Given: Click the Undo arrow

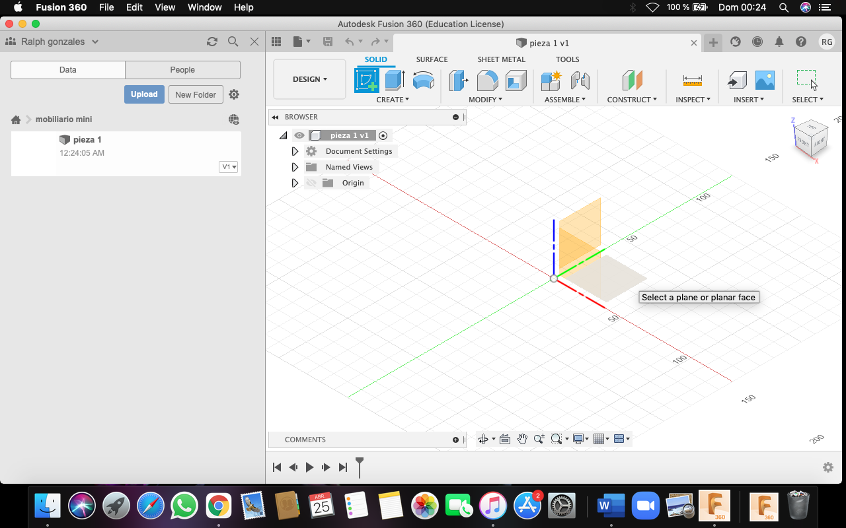Looking at the screenshot, I should point(350,42).
